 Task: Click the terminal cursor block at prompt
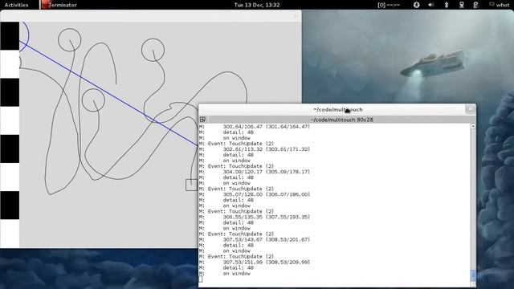pyautogui.click(x=201, y=279)
